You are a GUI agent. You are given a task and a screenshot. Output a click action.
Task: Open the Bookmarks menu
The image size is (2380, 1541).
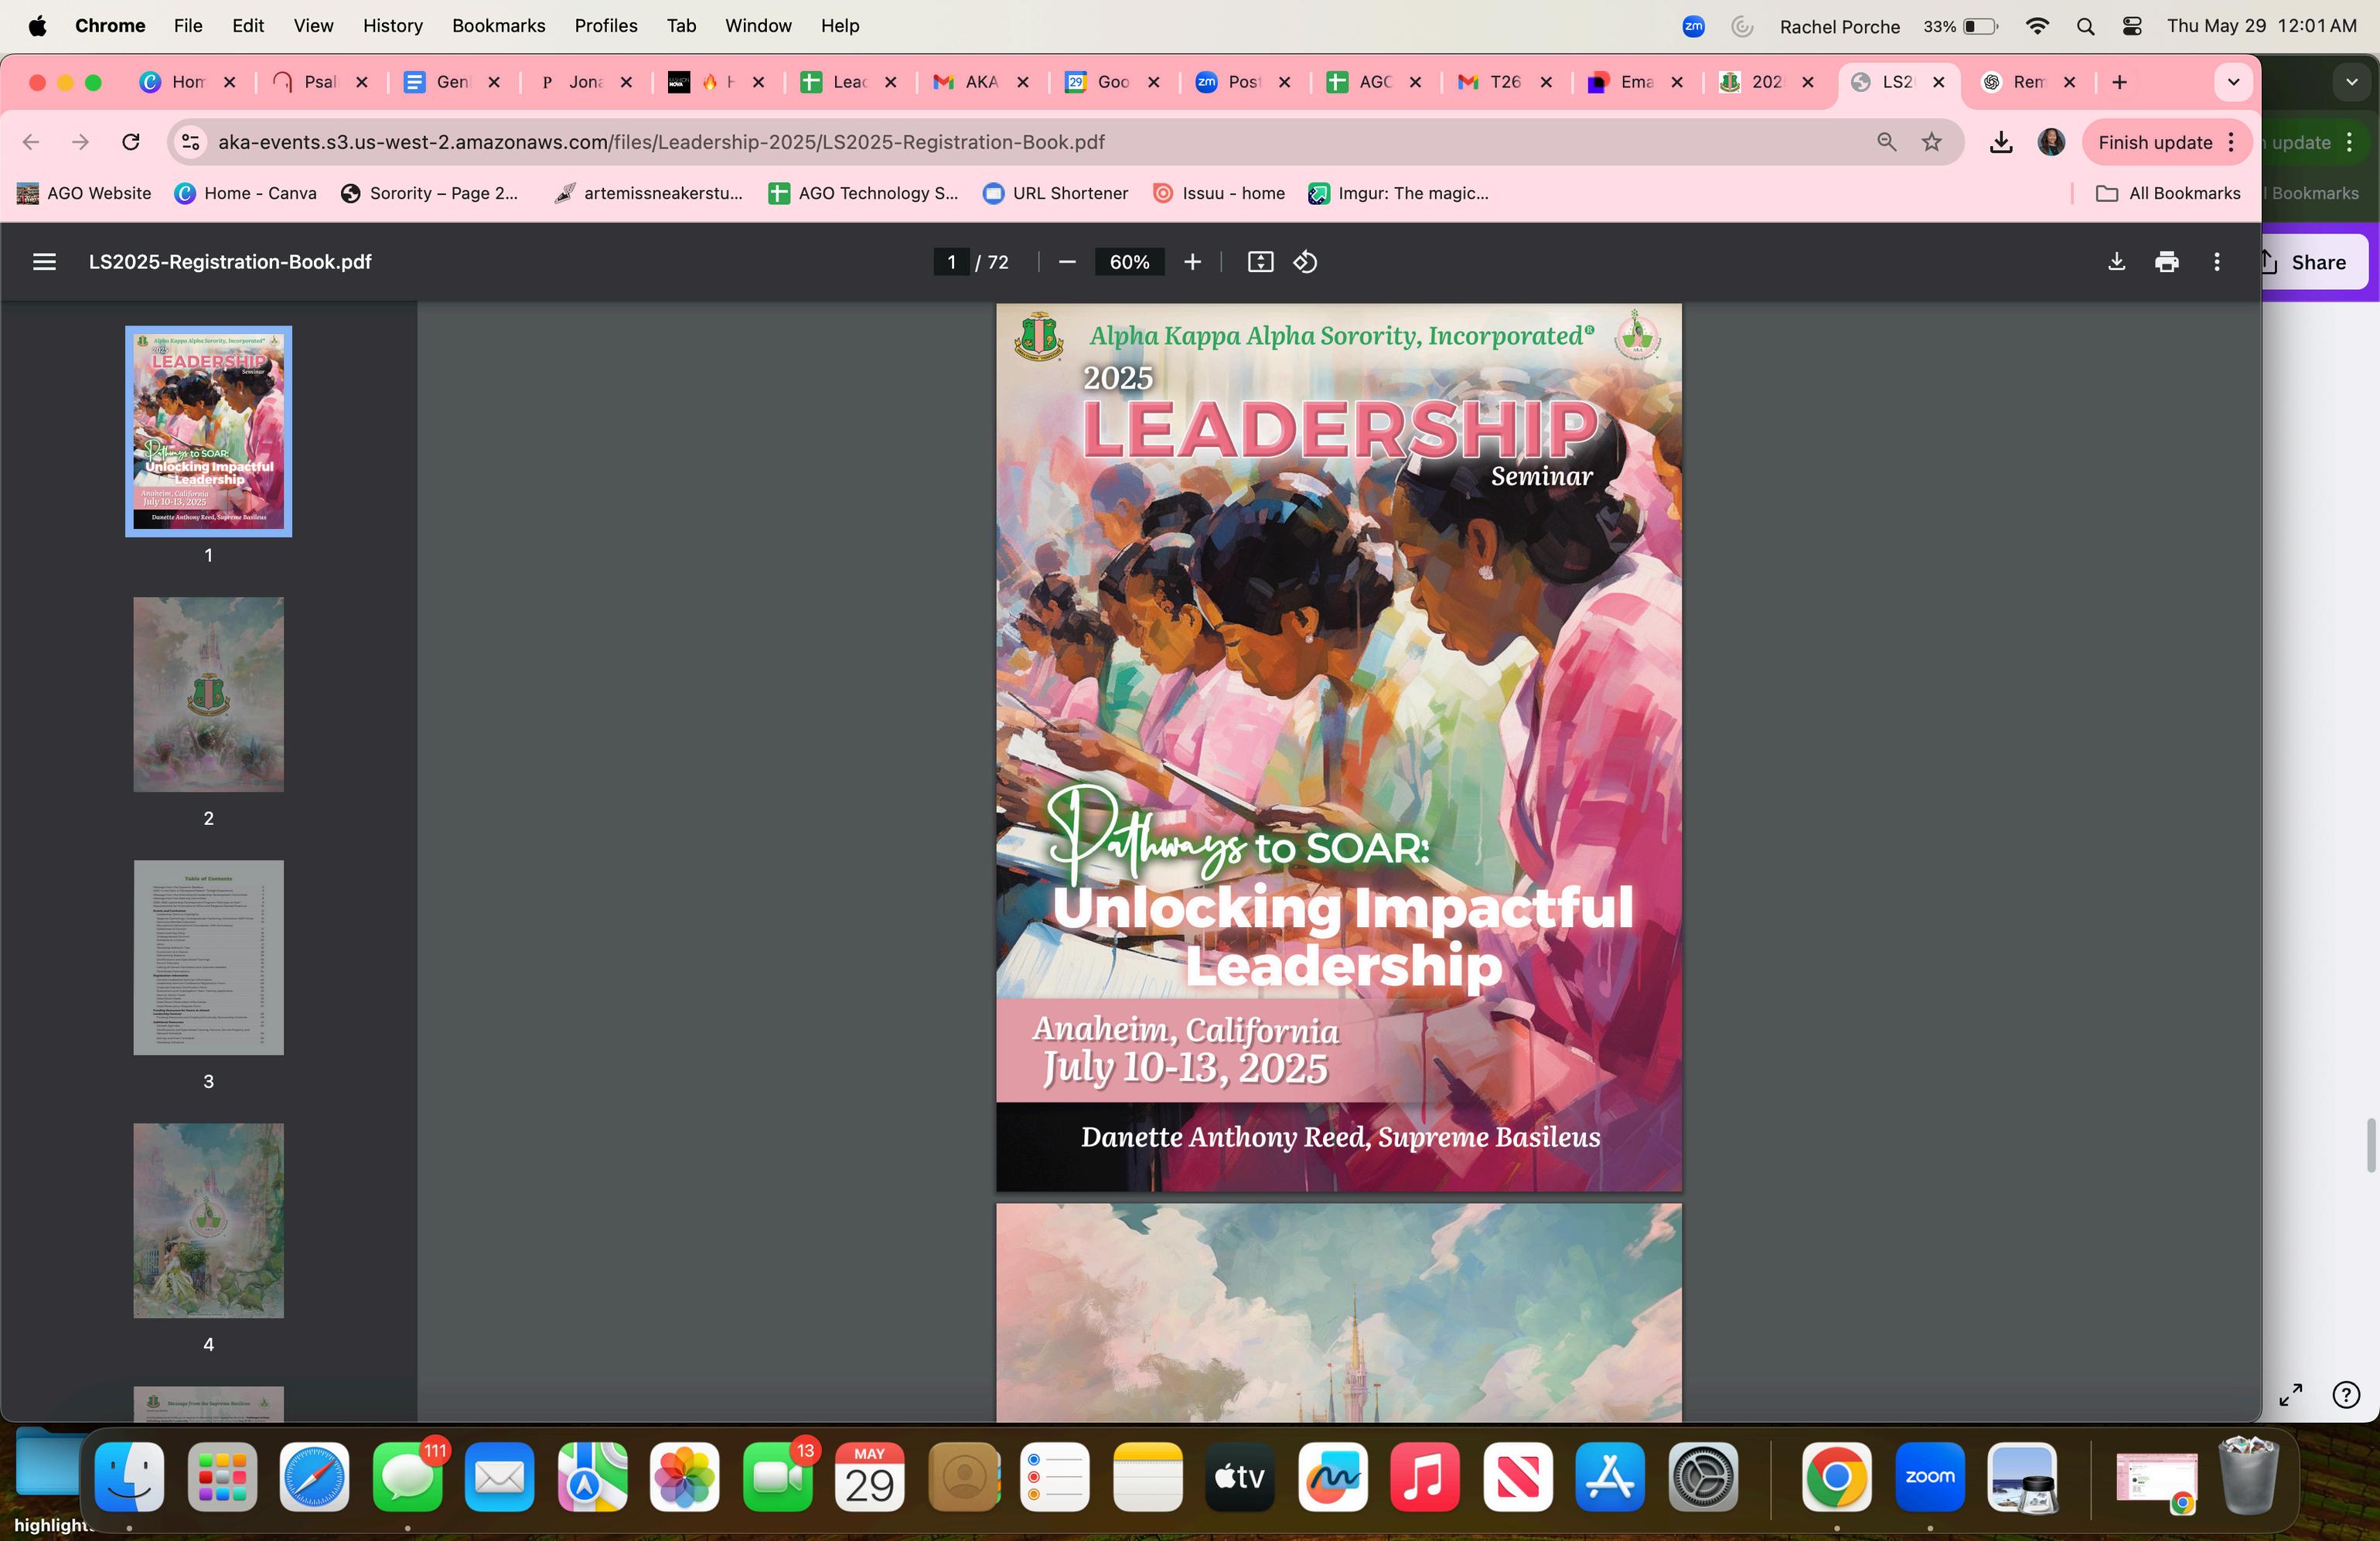pyautogui.click(x=498, y=26)
